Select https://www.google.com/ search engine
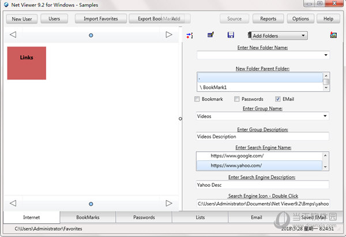The image size is (346, 237). coord(259,156)
